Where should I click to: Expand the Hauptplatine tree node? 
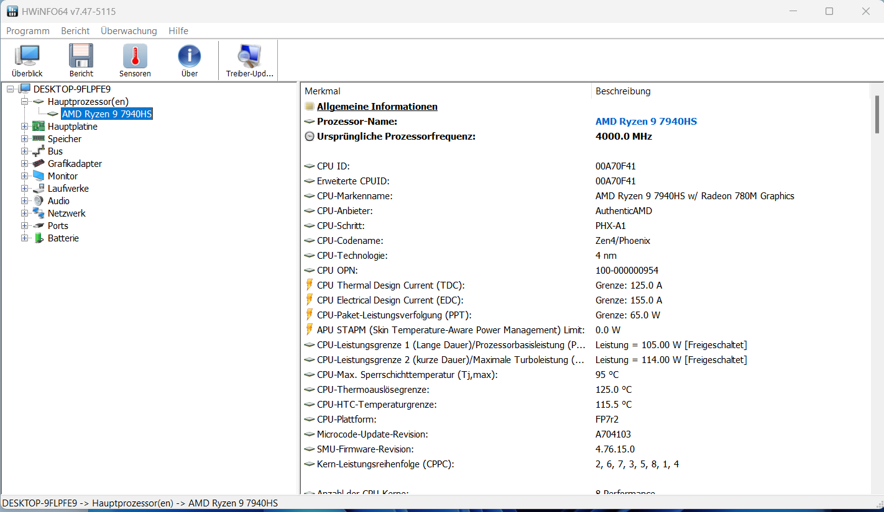point(25,126)
